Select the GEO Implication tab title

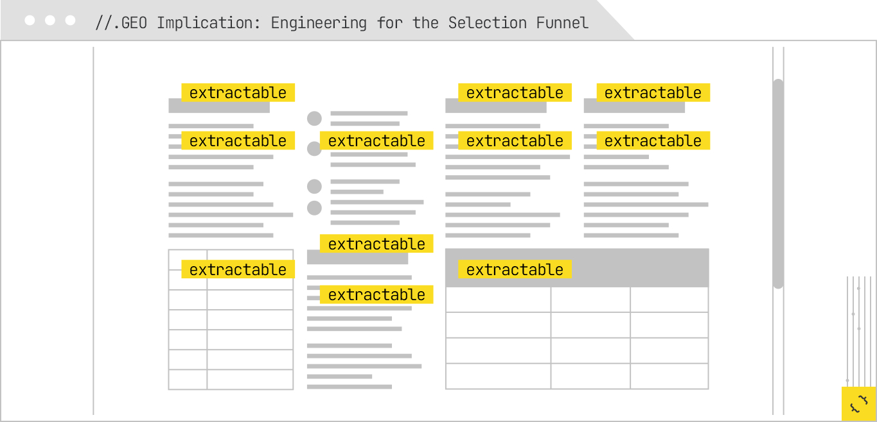(x=341, y=23)
